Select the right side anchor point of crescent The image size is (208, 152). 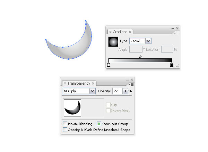(92, 36)
